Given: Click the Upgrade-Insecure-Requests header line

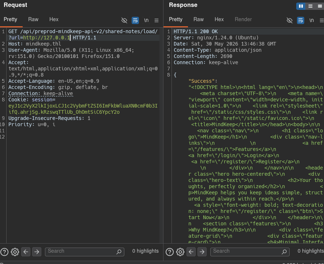Looking at the screenshot, I should coord(49,118).
